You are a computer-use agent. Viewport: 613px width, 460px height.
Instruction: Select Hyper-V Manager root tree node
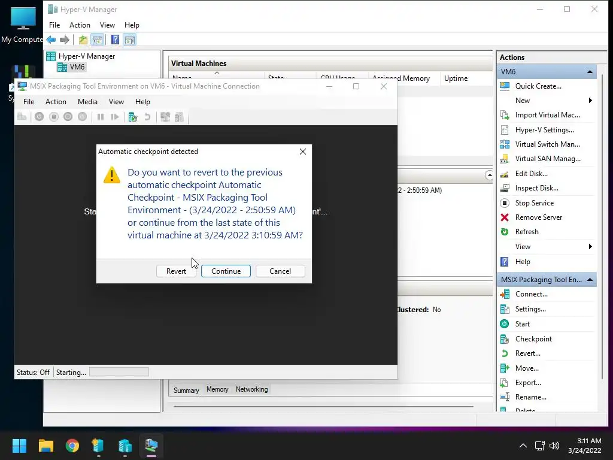(x=86, y=56)
